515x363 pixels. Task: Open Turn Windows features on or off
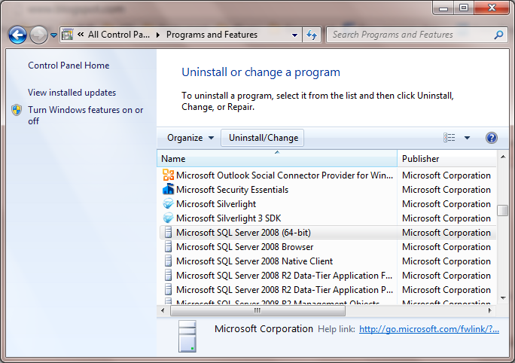click(x=85, y=115)
